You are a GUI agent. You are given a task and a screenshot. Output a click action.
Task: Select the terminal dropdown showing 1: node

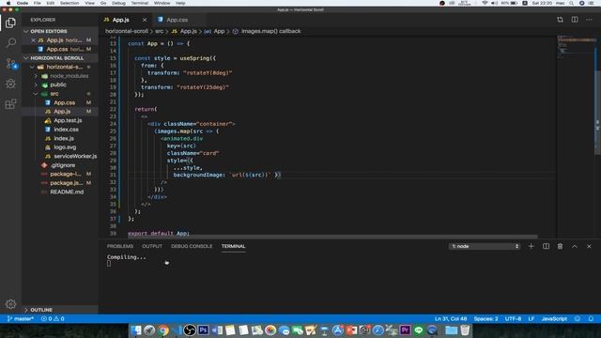pyautogui.click(x=485, y=246)
